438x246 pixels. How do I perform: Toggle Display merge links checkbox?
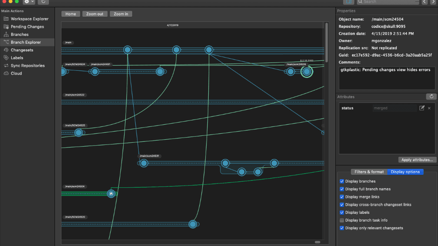(342, 197)
